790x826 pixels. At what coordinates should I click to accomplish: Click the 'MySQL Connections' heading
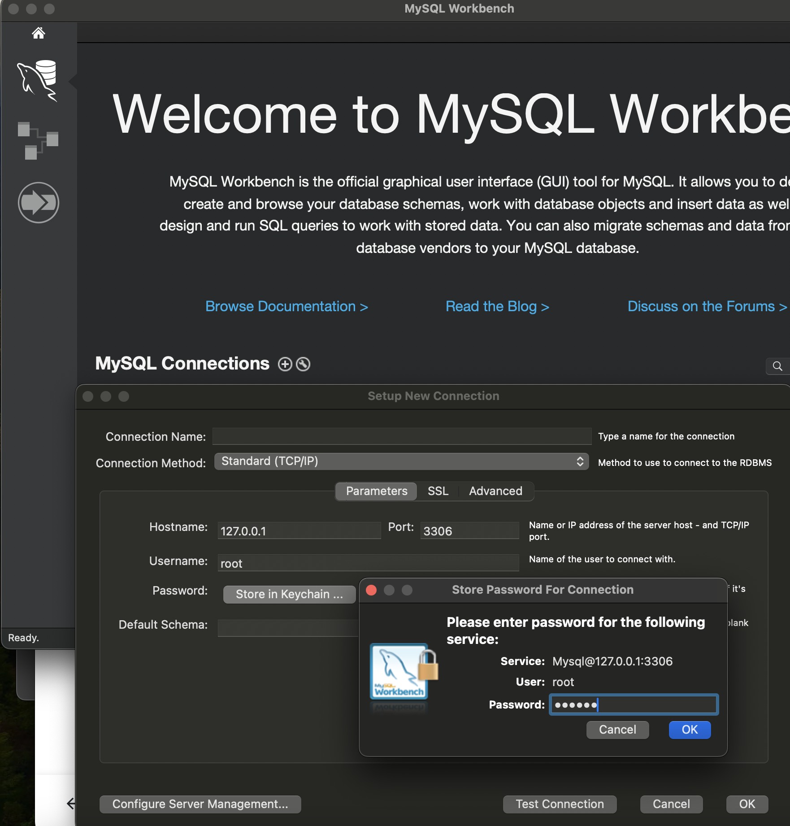[182, 364]
